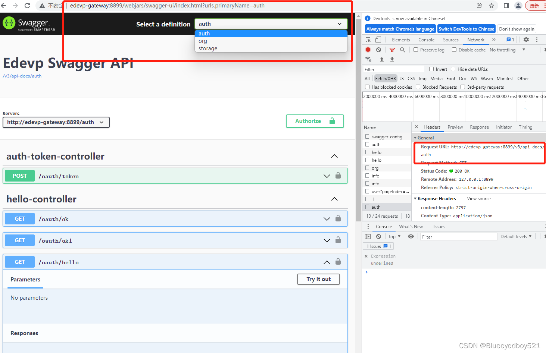Open the No throttling dropdown
The height and width of the screenshot is (353, 546).
click(x=507, y=50)
